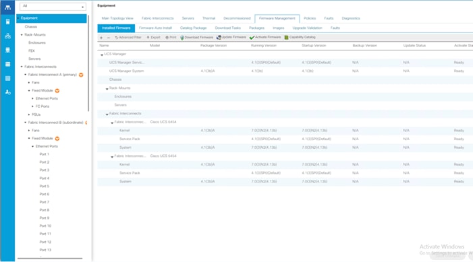Viewport: 473px width, 262px height.
Task: Sort by Model column header
Action: tap(155, 46)
